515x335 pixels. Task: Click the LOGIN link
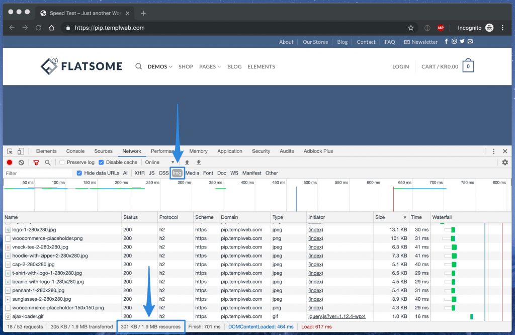(x=401, y=67)
